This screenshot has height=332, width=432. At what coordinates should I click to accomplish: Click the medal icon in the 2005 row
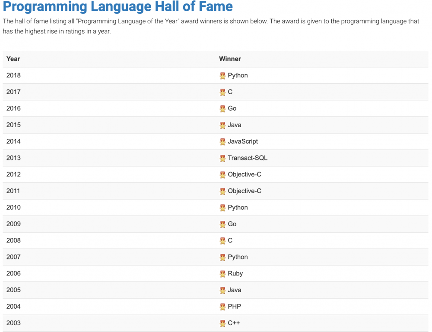222,291
